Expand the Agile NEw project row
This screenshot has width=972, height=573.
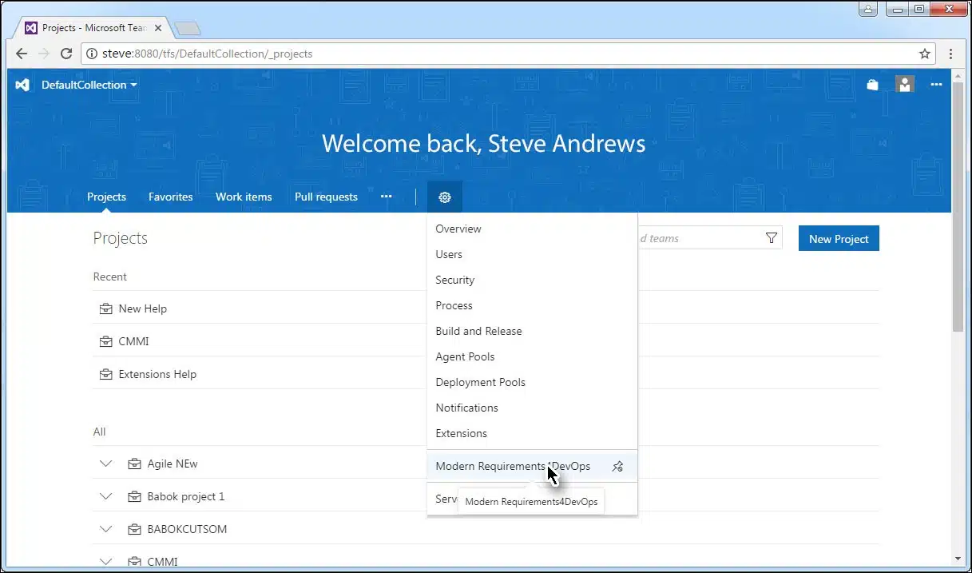tap(106, 464)
